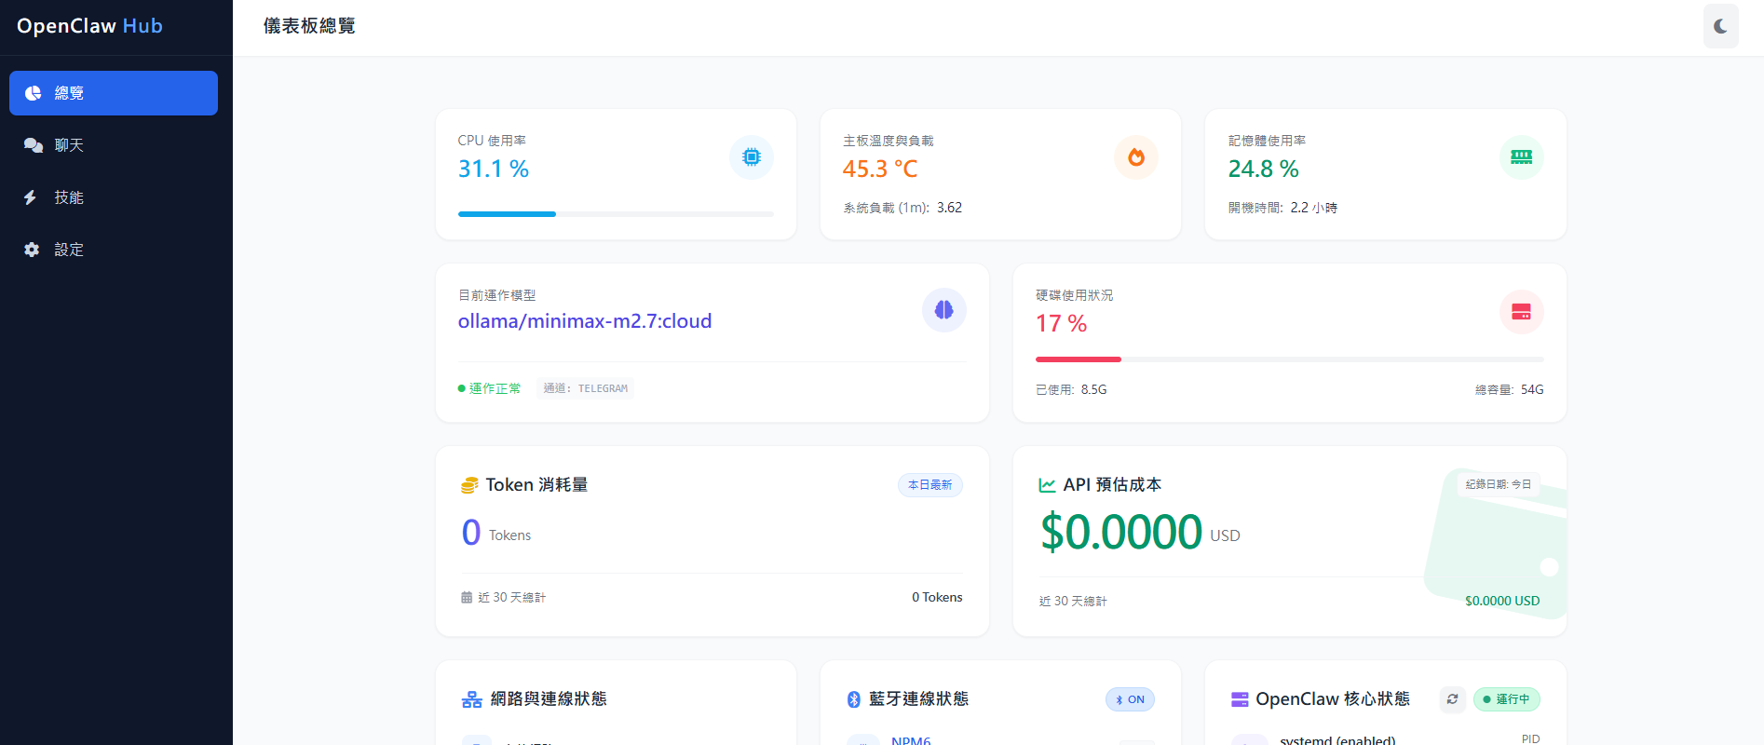Click the chart line icon next to API 預估成本

click(x=1047, y=485)
